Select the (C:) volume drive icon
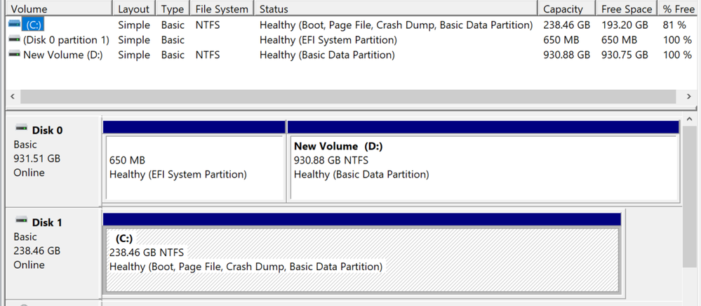This screenshot has height=306, width=701. (x=14, y=24)
